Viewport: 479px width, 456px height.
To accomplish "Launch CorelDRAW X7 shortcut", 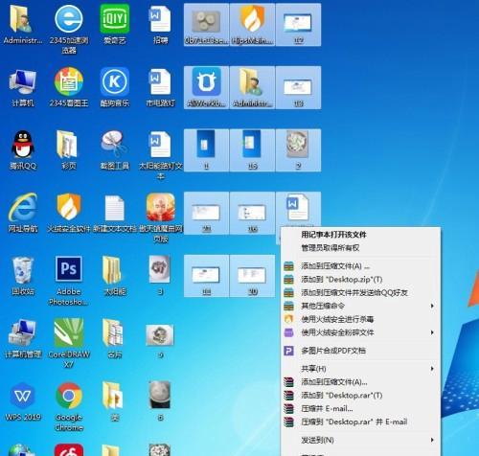I will click(69, 332).
